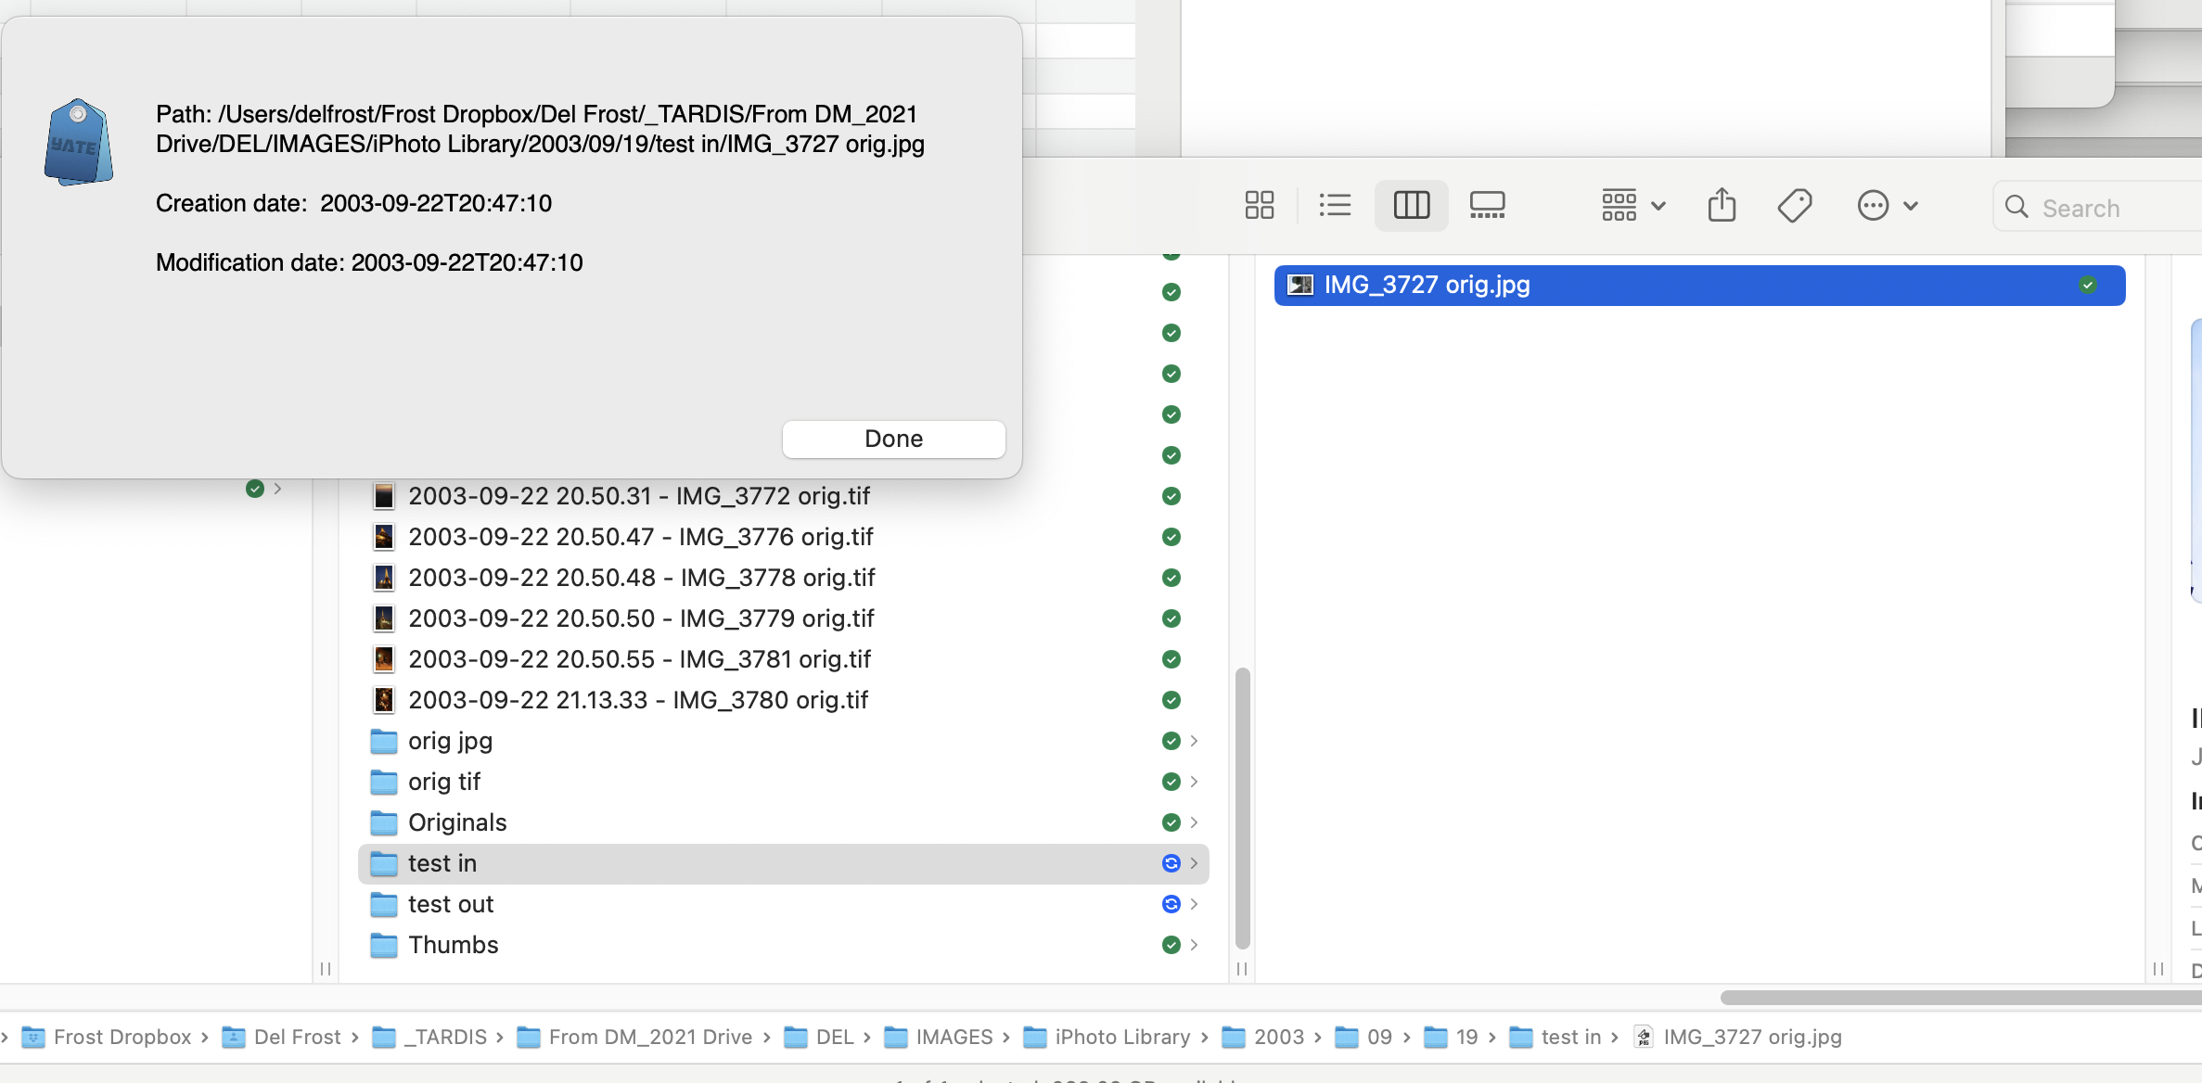Select IMG_3772 orig.tif file
The width and height of the screenshot is (2202, 1083).
pos(638,496)
